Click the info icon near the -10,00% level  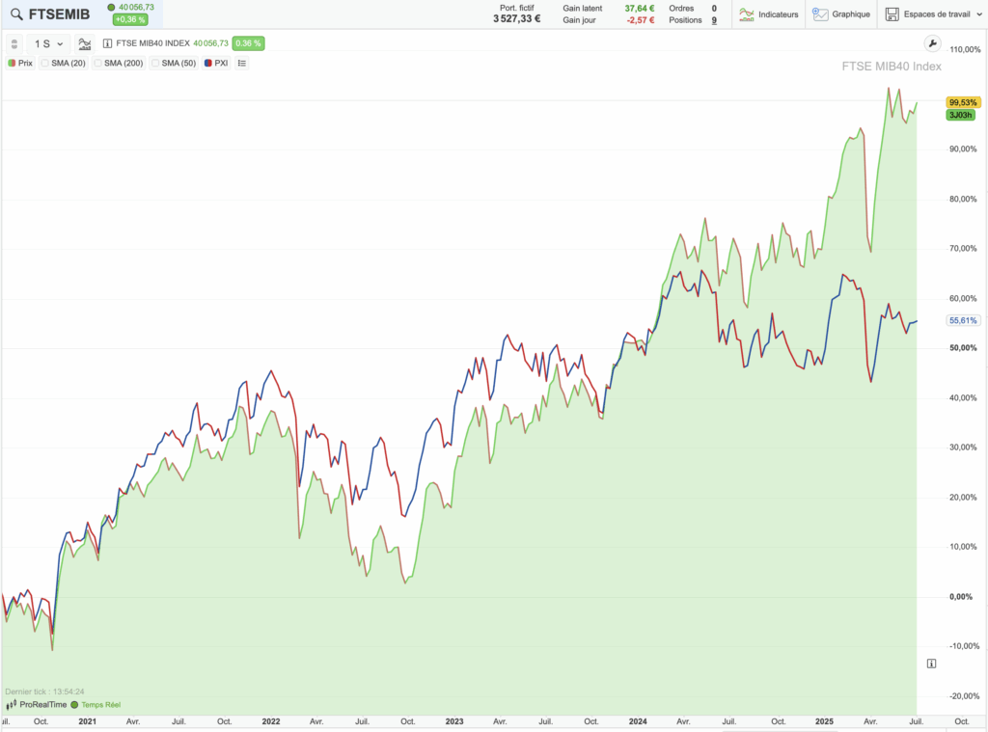(931, 664)
